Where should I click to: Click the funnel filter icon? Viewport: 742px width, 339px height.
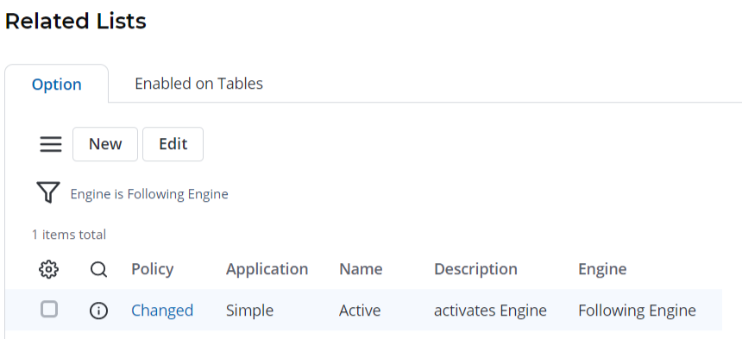tap(48, 192)
